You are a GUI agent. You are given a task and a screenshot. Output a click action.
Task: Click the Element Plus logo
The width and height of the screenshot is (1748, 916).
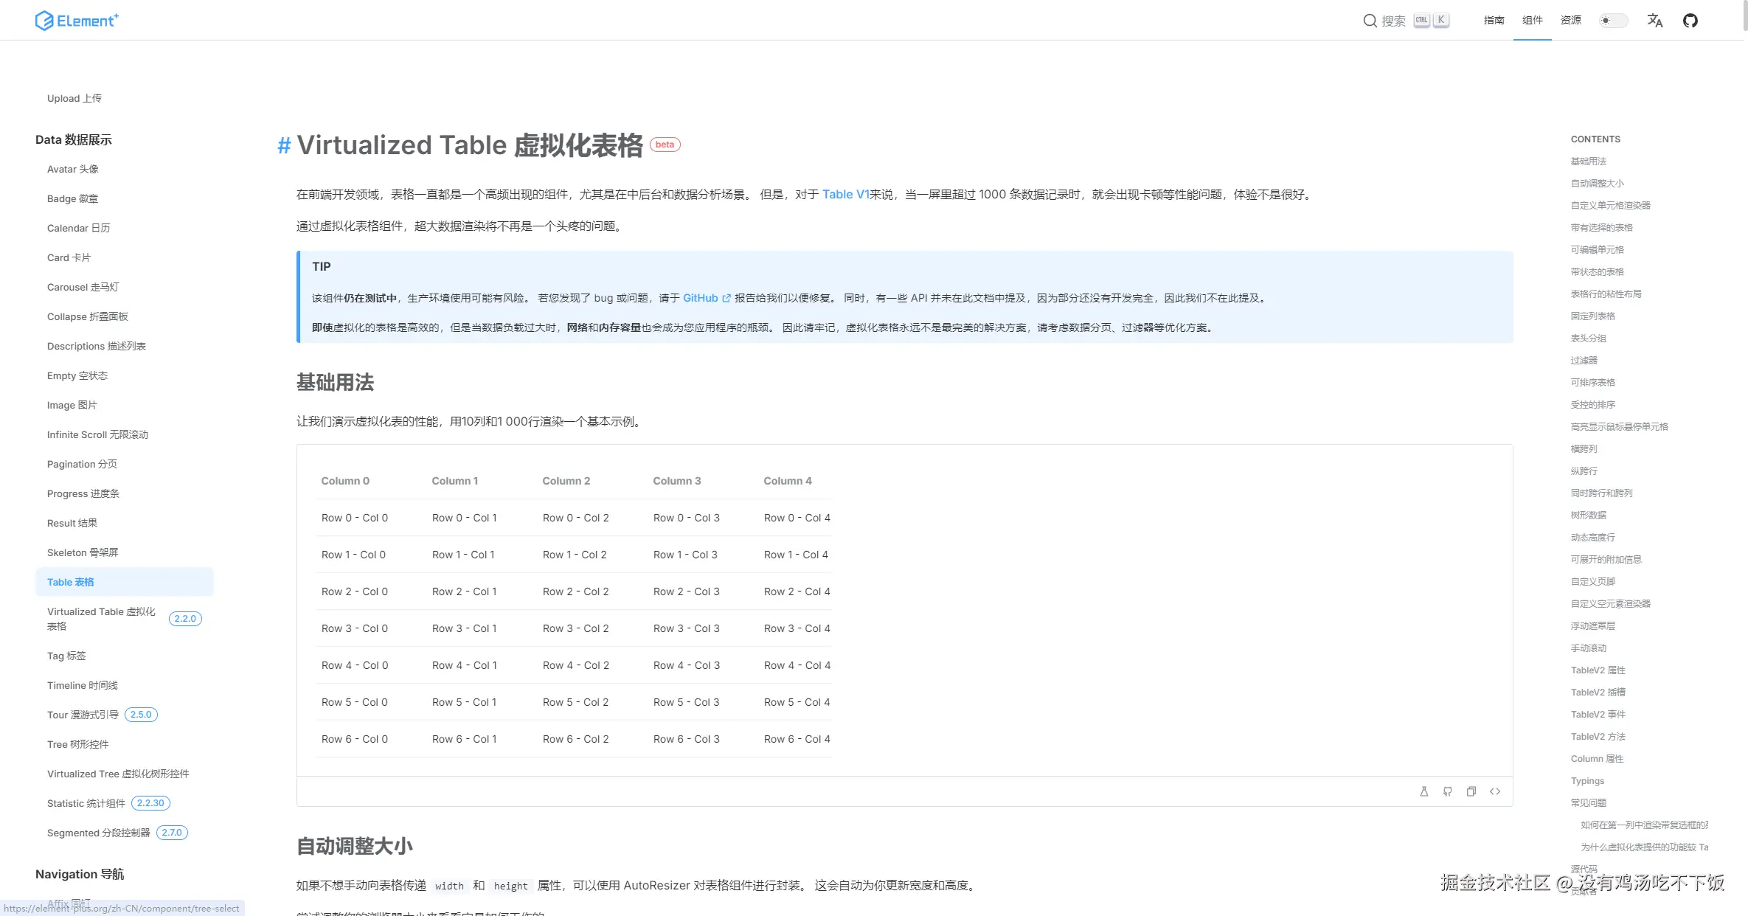click(77, 21)
